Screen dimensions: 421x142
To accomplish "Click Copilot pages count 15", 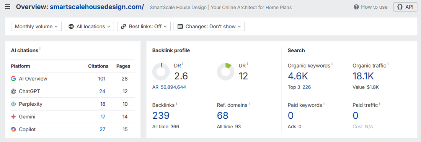I will (125, 129).
